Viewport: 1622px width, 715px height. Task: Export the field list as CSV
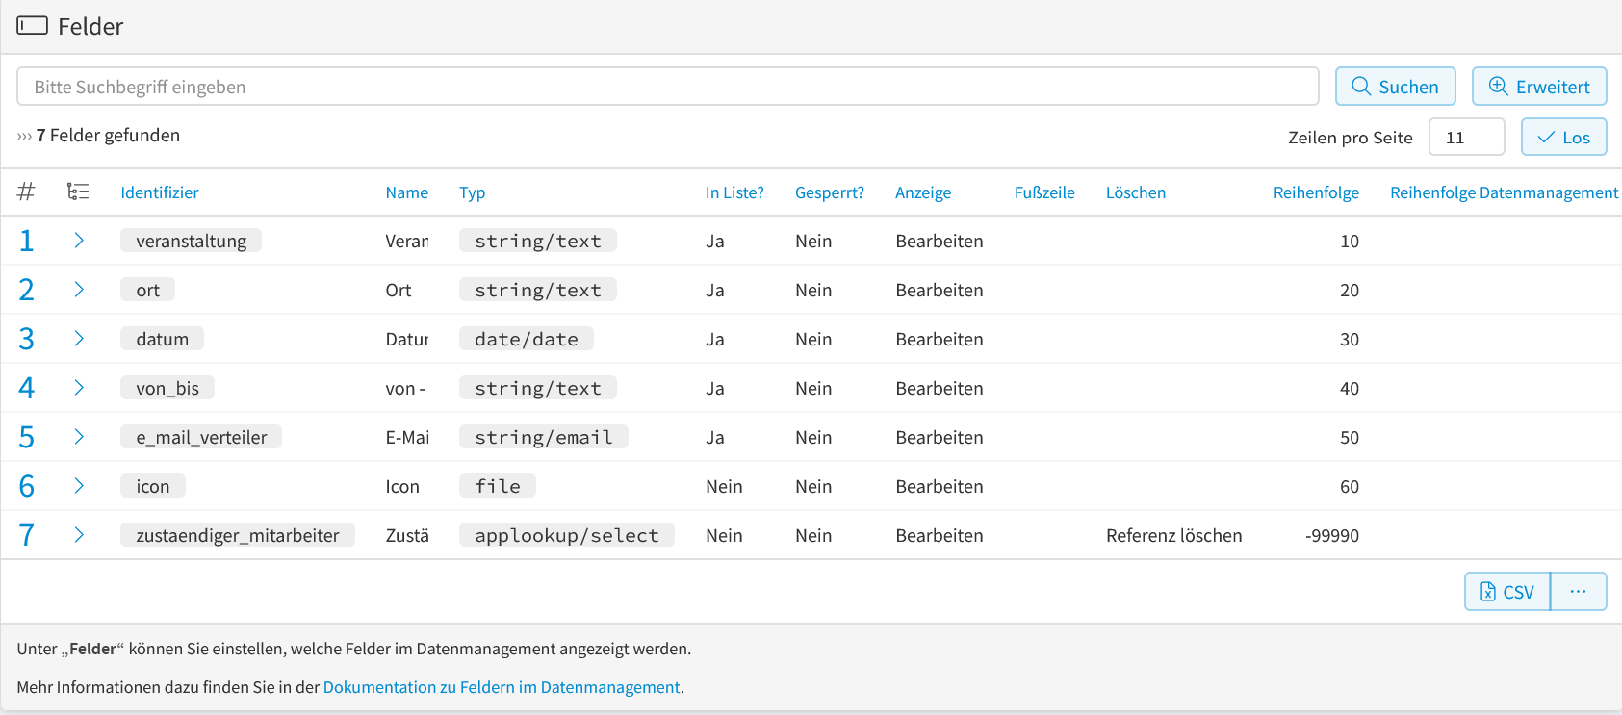pyautogui.click(x=1507, y=592)
